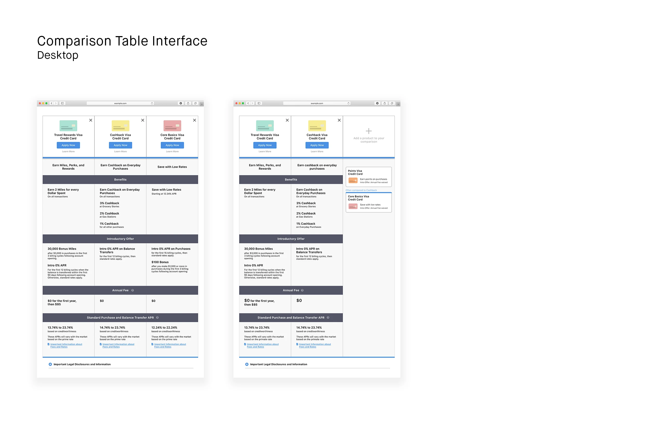The width and height of the screenshot is (650, 438).
Task: Click forward arrow in right browser toolbar
Action: [252, 103]
